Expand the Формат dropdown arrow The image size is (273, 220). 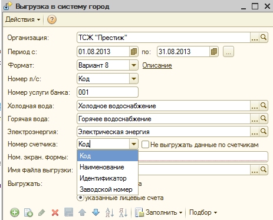pyautogui.click(x=134, y=65)
